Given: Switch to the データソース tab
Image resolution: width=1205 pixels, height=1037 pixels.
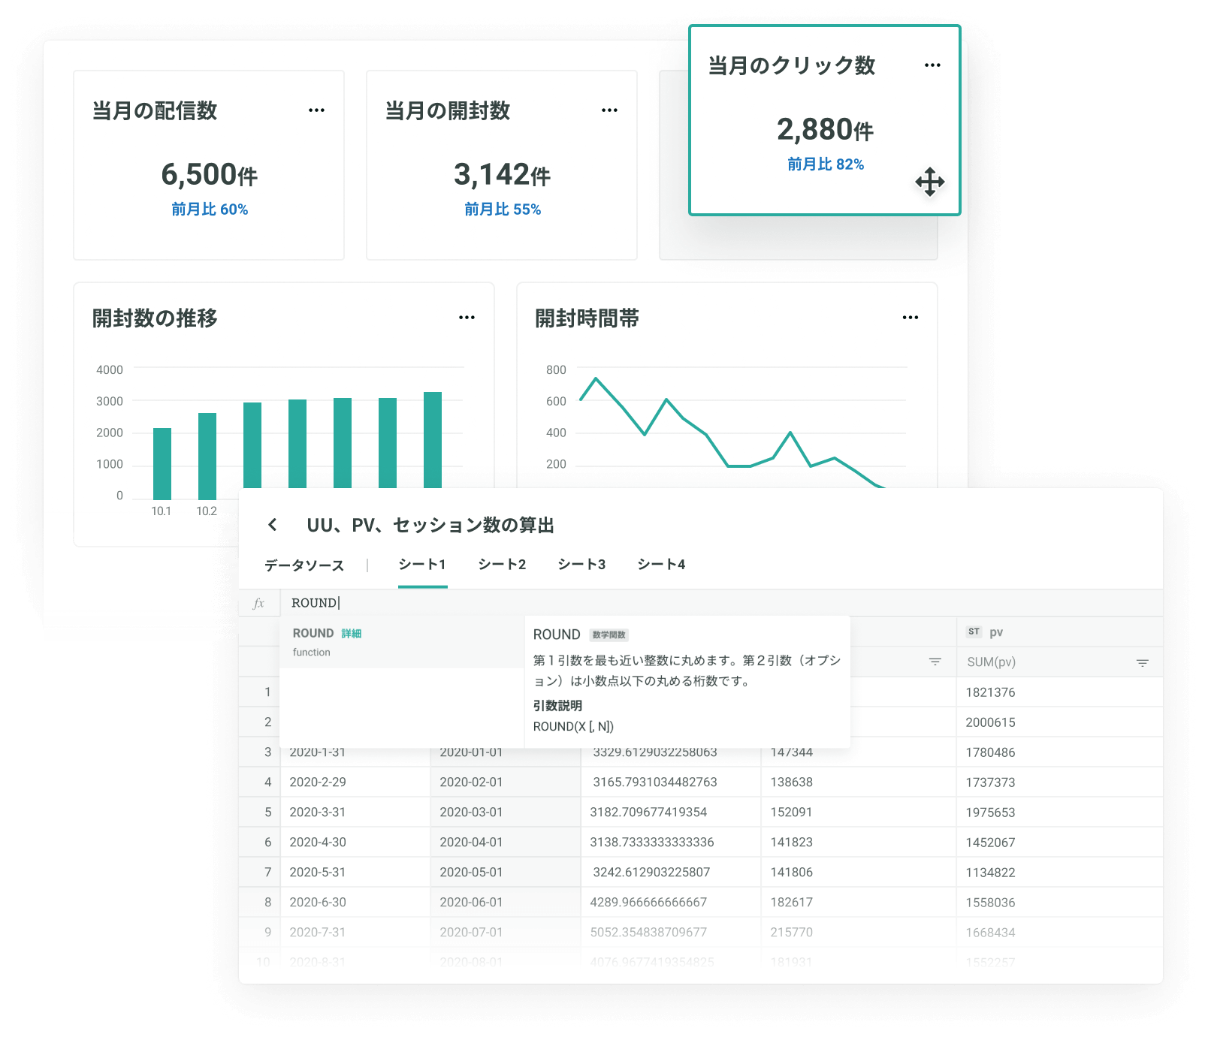Looking at the screenshot, I should click(304, 565).
